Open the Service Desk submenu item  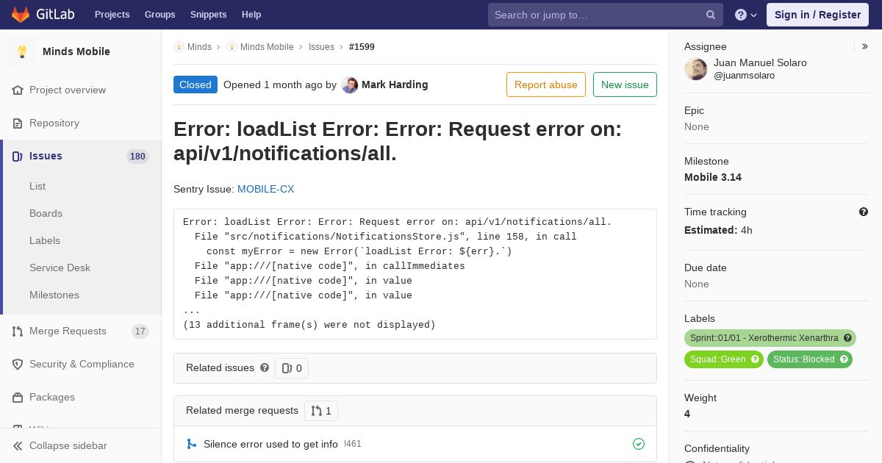(x=60, y=268)
